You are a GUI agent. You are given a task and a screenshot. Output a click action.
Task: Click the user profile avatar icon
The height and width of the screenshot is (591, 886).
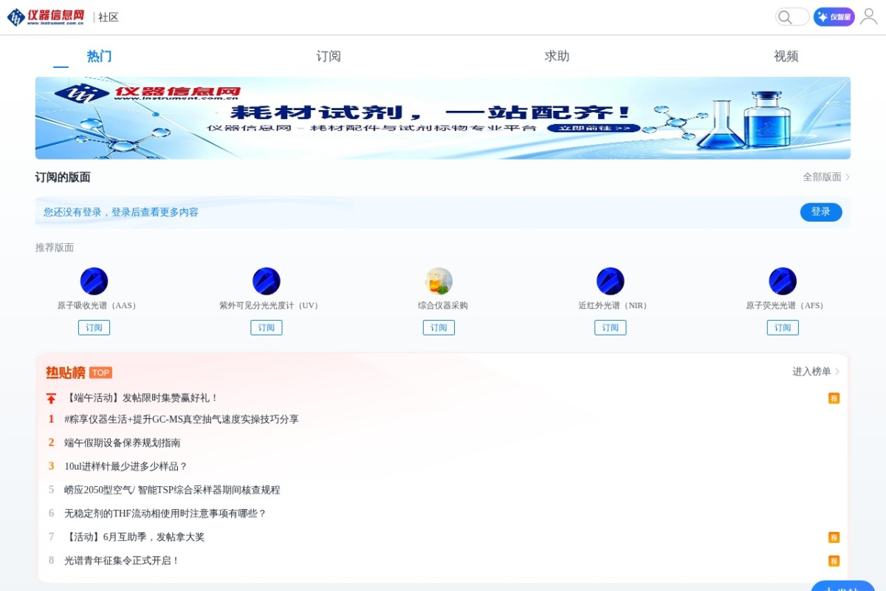(x=869, y=17)
